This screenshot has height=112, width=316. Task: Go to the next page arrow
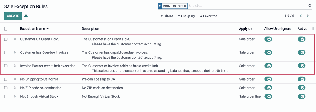coord(308,16)
